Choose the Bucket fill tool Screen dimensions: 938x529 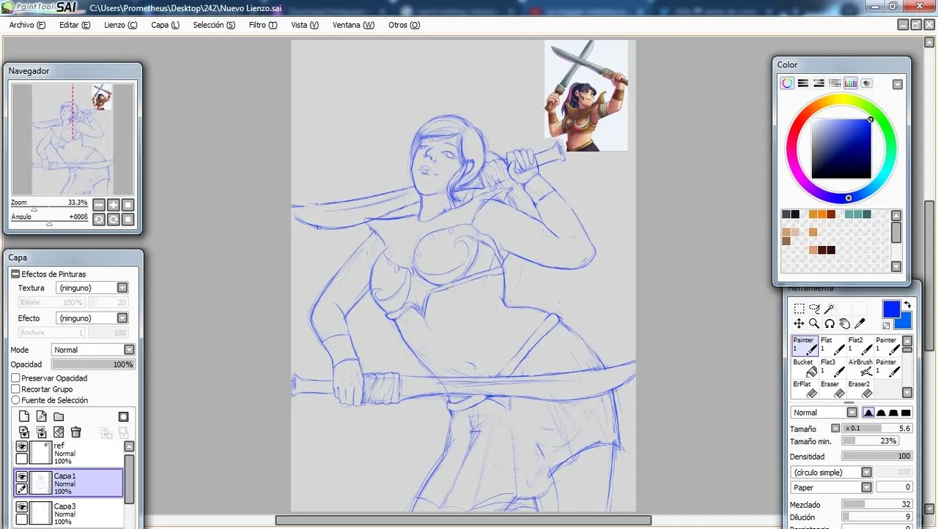[x=805, y=367]
